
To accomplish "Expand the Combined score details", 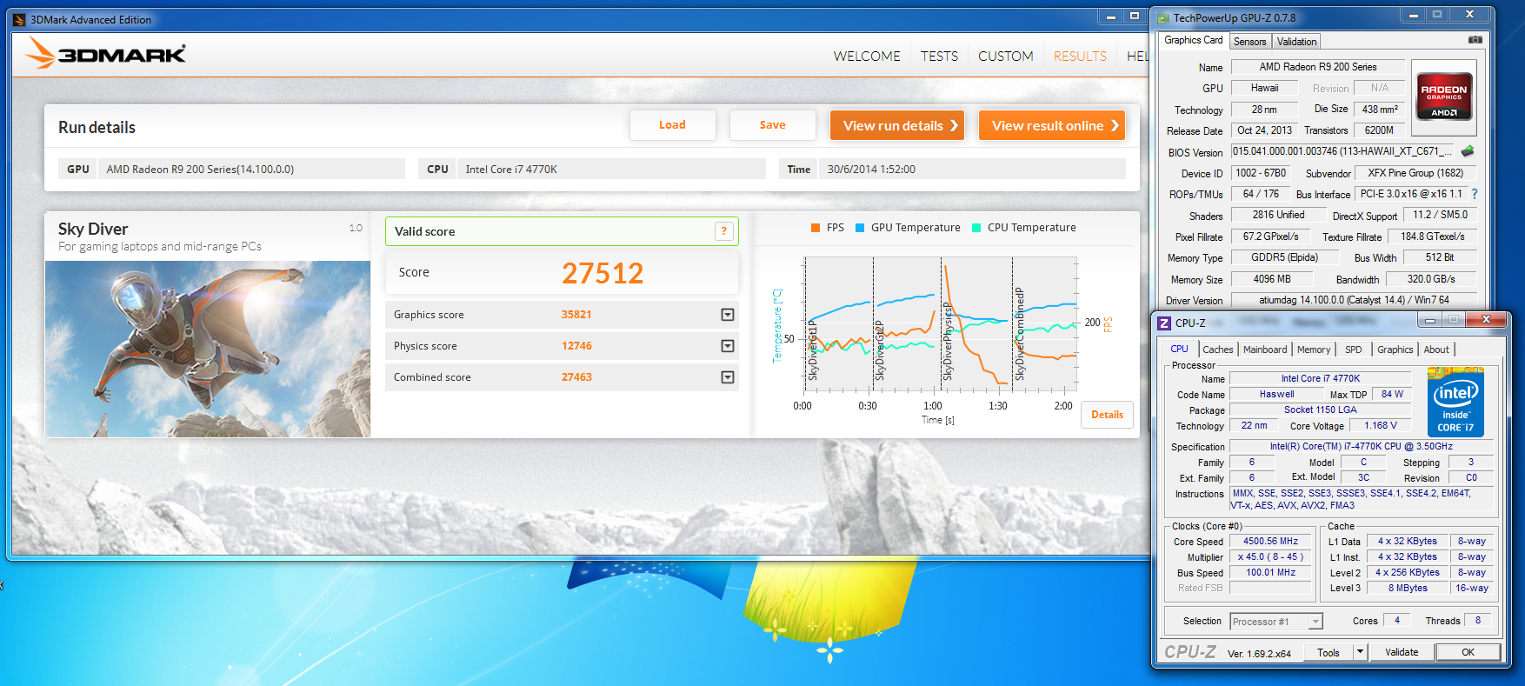I will click(x=728, y=377).
